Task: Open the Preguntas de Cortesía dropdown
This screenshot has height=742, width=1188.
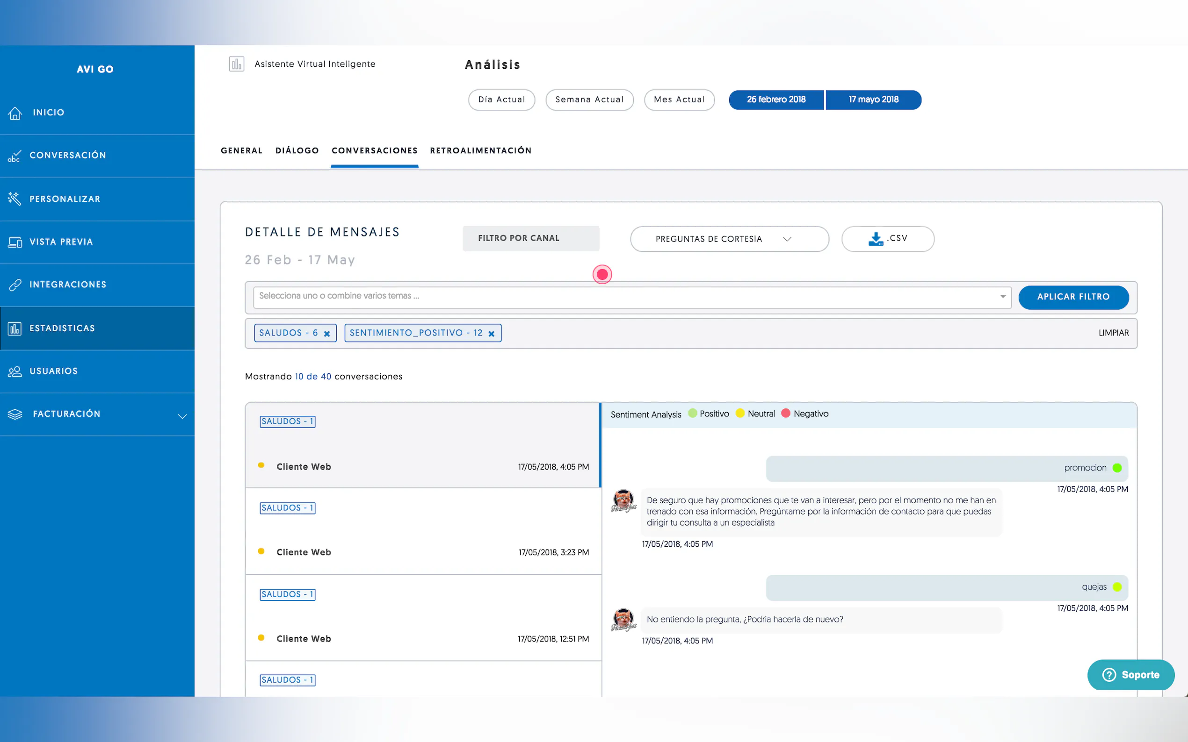Action: [729, 239]
